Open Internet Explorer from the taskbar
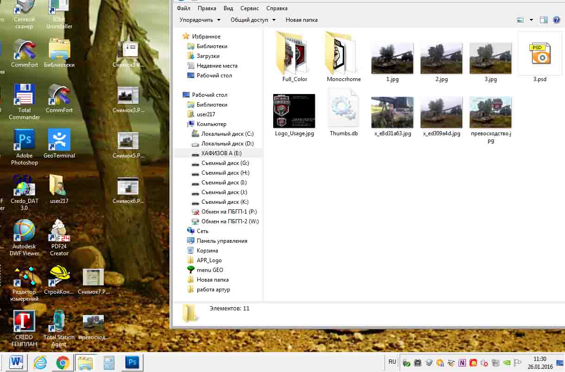The width and height of the screenshot is (565, 372). (40, 362)
